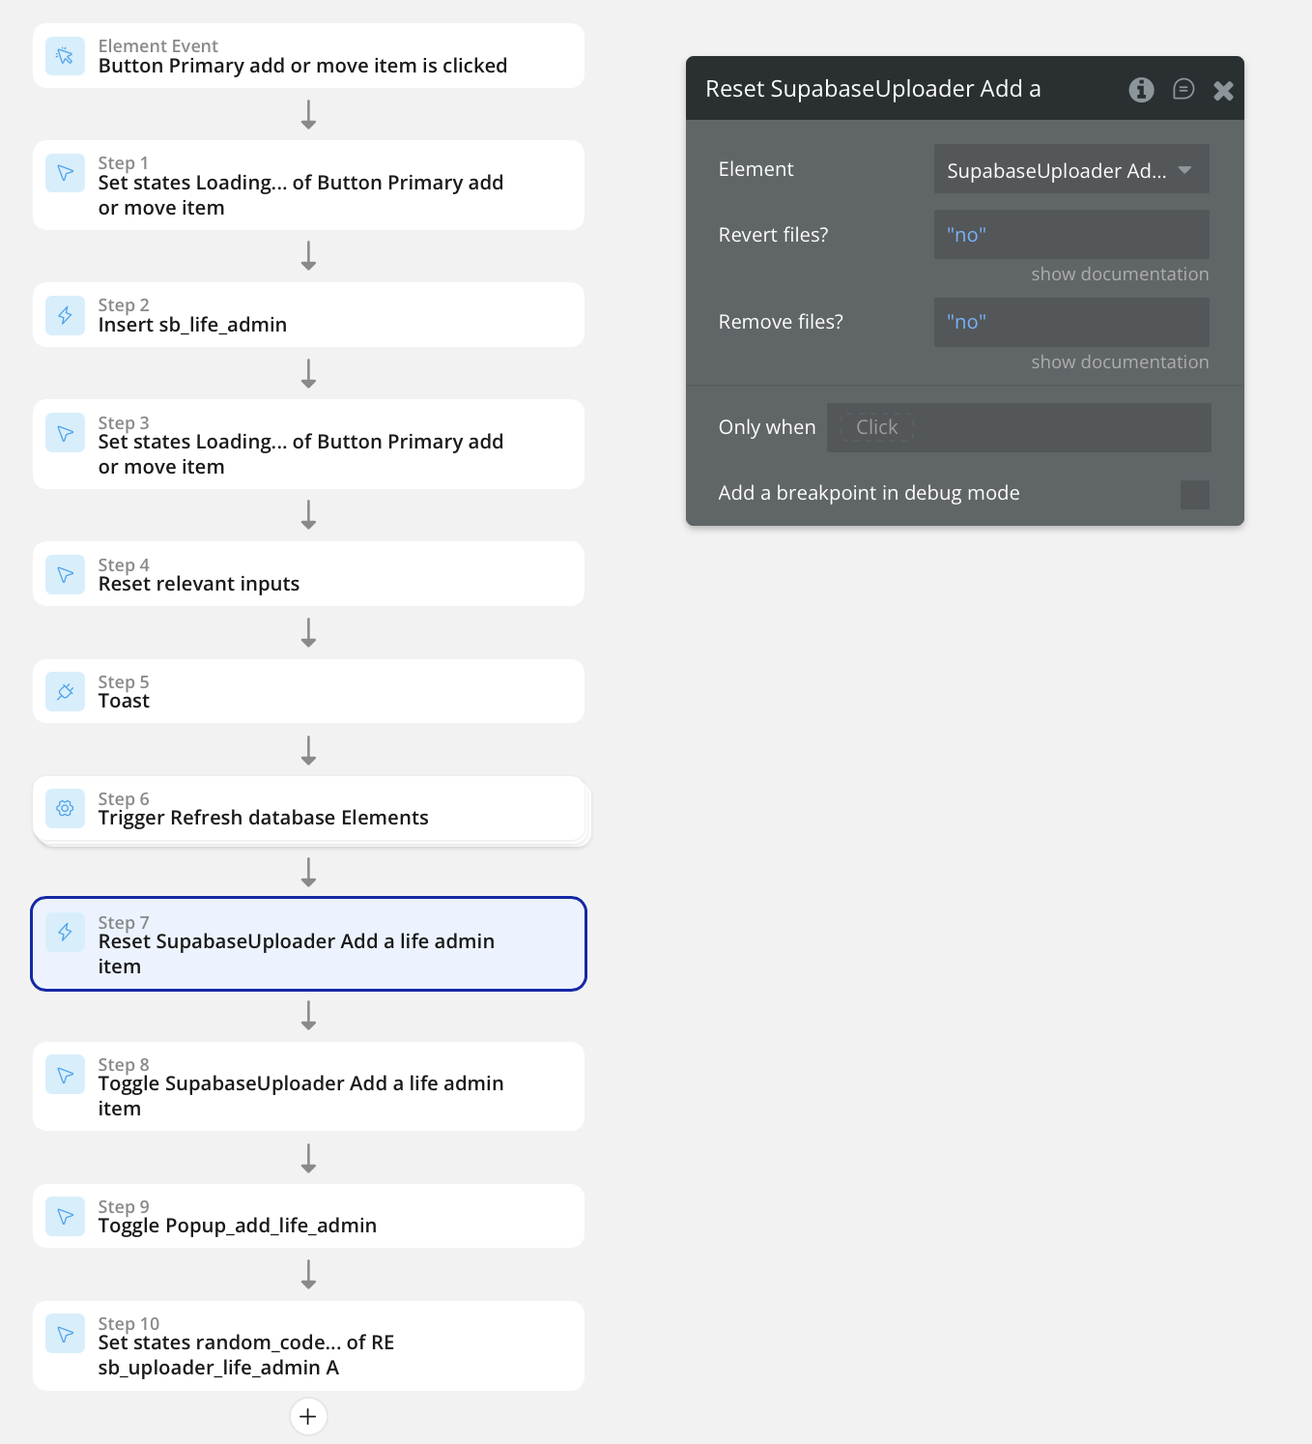Viewport: 1312px width, 1444px height.
Task: Show documentation under Revert files
Action: tap(1120, 274)
